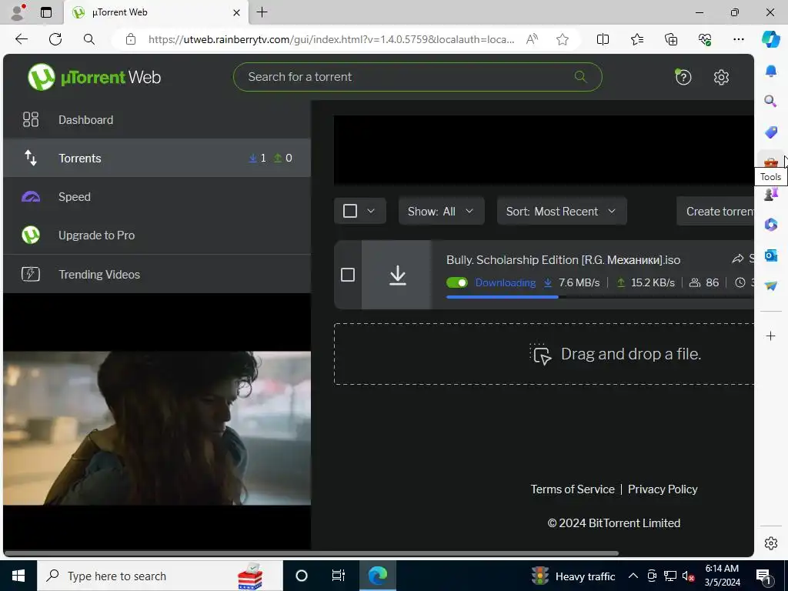This screenshot has width=788, height=591.
Task: Open Edge sidebar Drop paper plane icon
Action: pos(770,286)
